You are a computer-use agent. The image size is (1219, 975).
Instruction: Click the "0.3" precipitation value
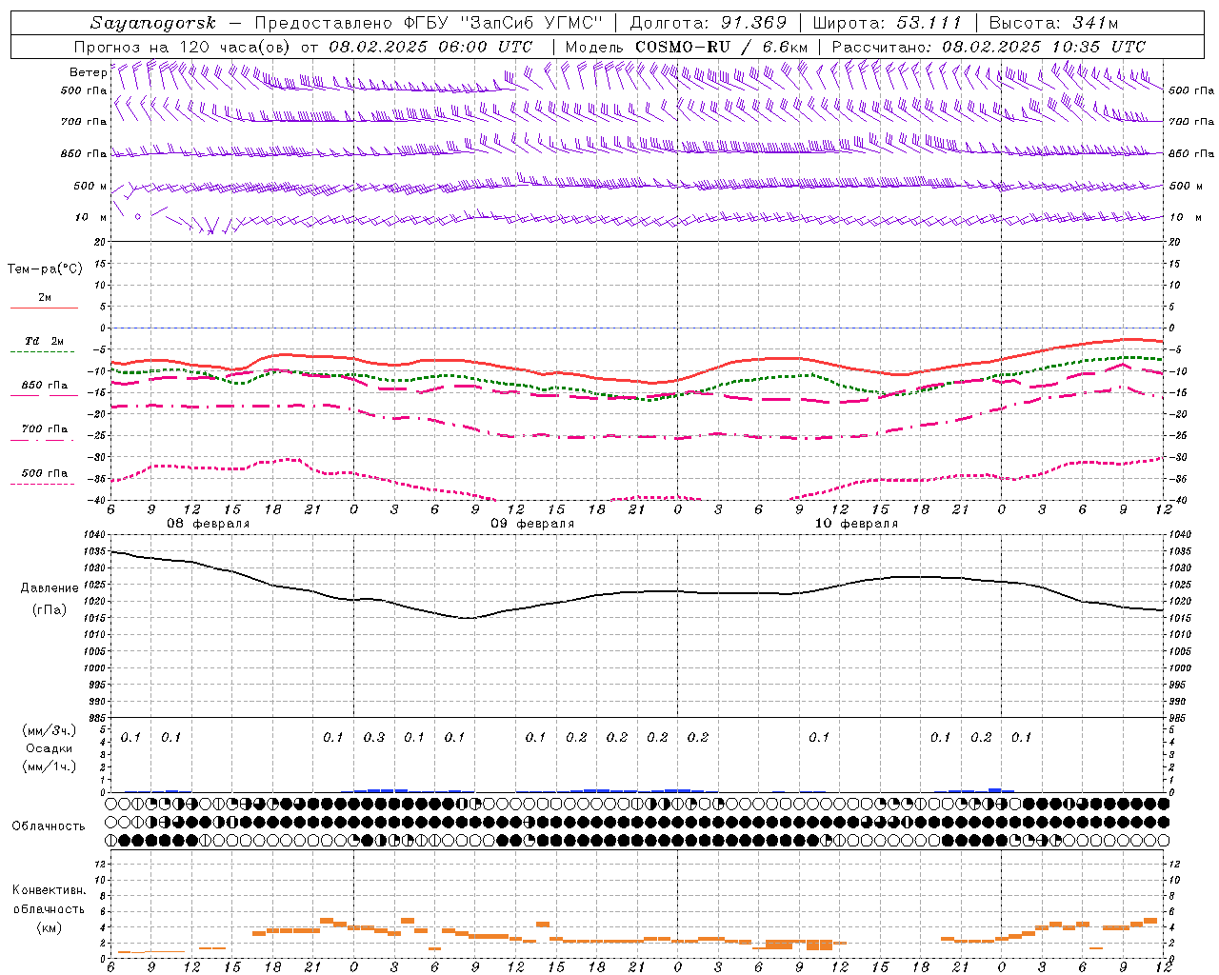374,737
